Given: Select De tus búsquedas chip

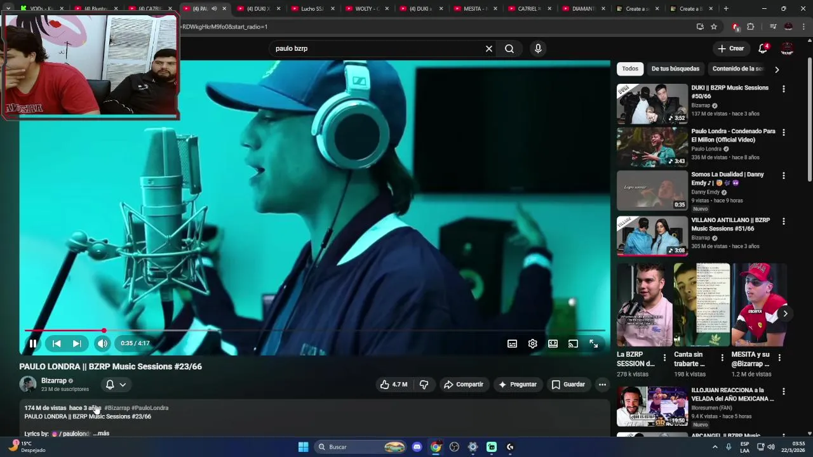Looking at the screenshot, I should (675, 69).
